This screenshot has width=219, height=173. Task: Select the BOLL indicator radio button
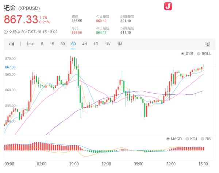(199, 54)
